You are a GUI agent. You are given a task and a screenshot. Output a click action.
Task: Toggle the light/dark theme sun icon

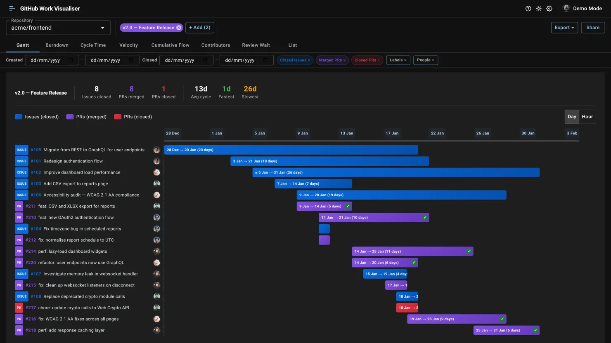(539, 8)
